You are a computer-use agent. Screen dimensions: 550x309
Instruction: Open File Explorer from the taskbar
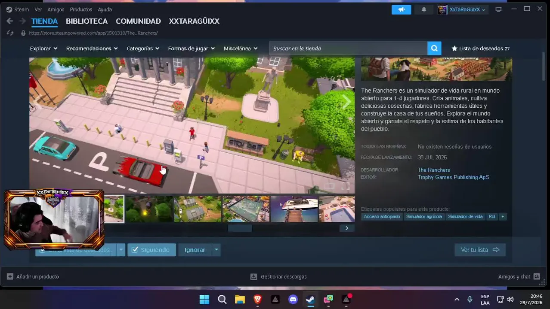(240, 299)
